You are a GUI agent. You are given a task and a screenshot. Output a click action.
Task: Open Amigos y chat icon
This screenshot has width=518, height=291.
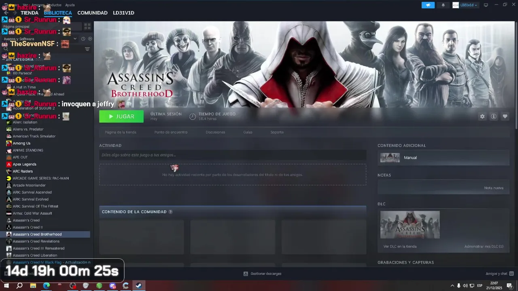coord(511,274)
